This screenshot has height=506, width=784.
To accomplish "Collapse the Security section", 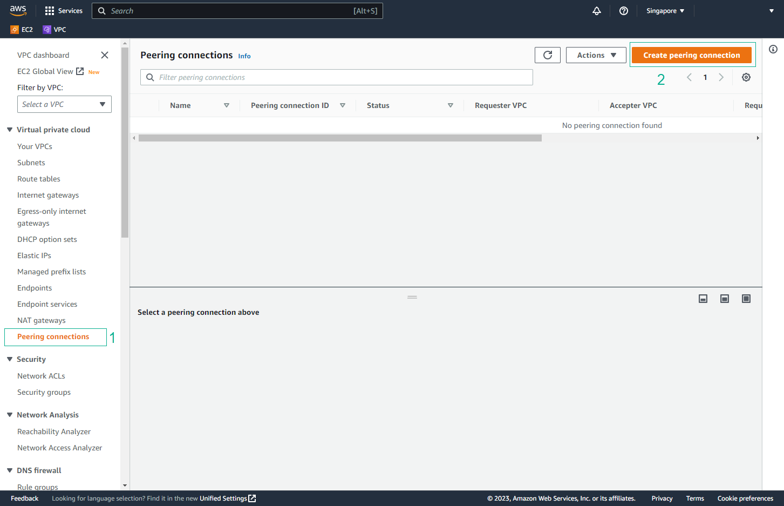I will click(10, 359).
